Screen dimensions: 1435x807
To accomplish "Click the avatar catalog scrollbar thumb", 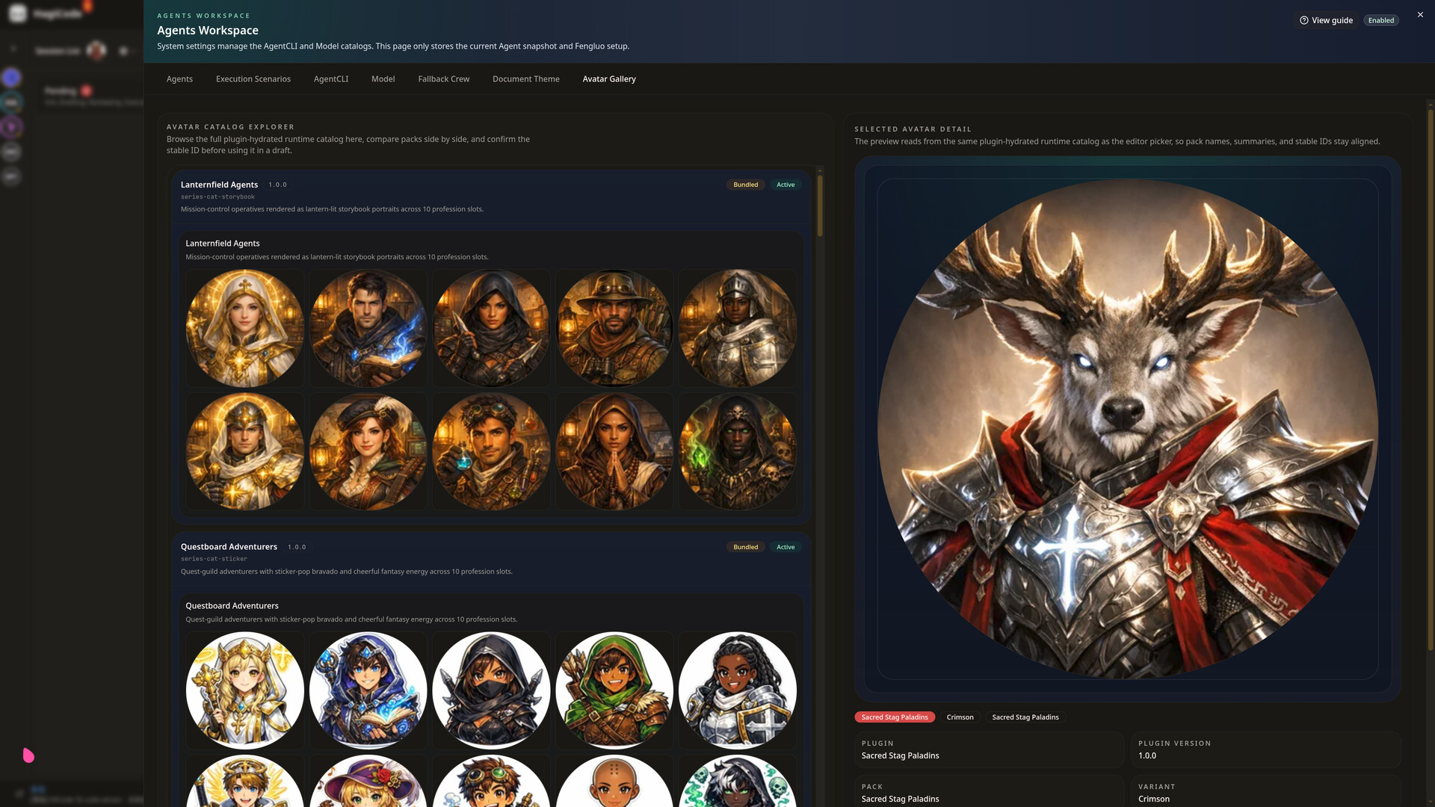I will pyautogui.click(x=820, y=205).
